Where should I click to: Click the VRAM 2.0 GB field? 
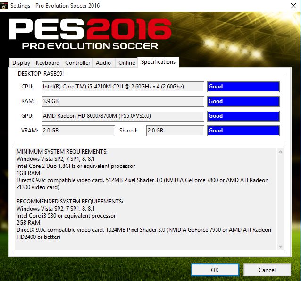click(x=78, y=131)
